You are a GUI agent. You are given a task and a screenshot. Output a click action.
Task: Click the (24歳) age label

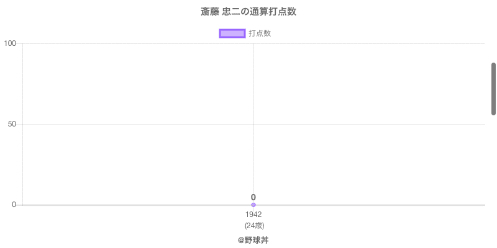point(254,225)
